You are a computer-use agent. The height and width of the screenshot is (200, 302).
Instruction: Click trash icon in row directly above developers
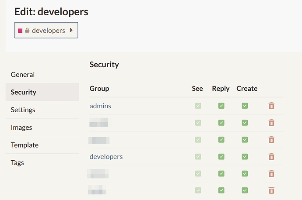[271, 140]
